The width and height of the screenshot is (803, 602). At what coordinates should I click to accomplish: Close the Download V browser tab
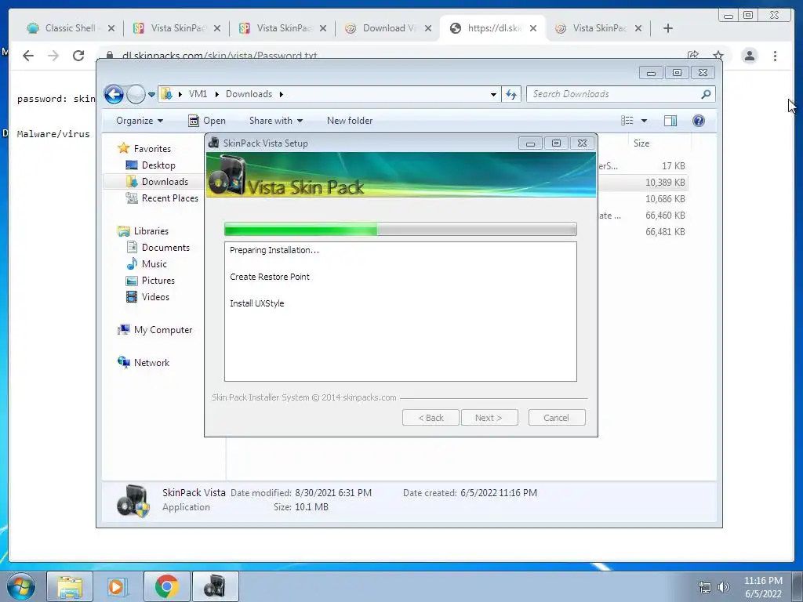pos(428,28)
